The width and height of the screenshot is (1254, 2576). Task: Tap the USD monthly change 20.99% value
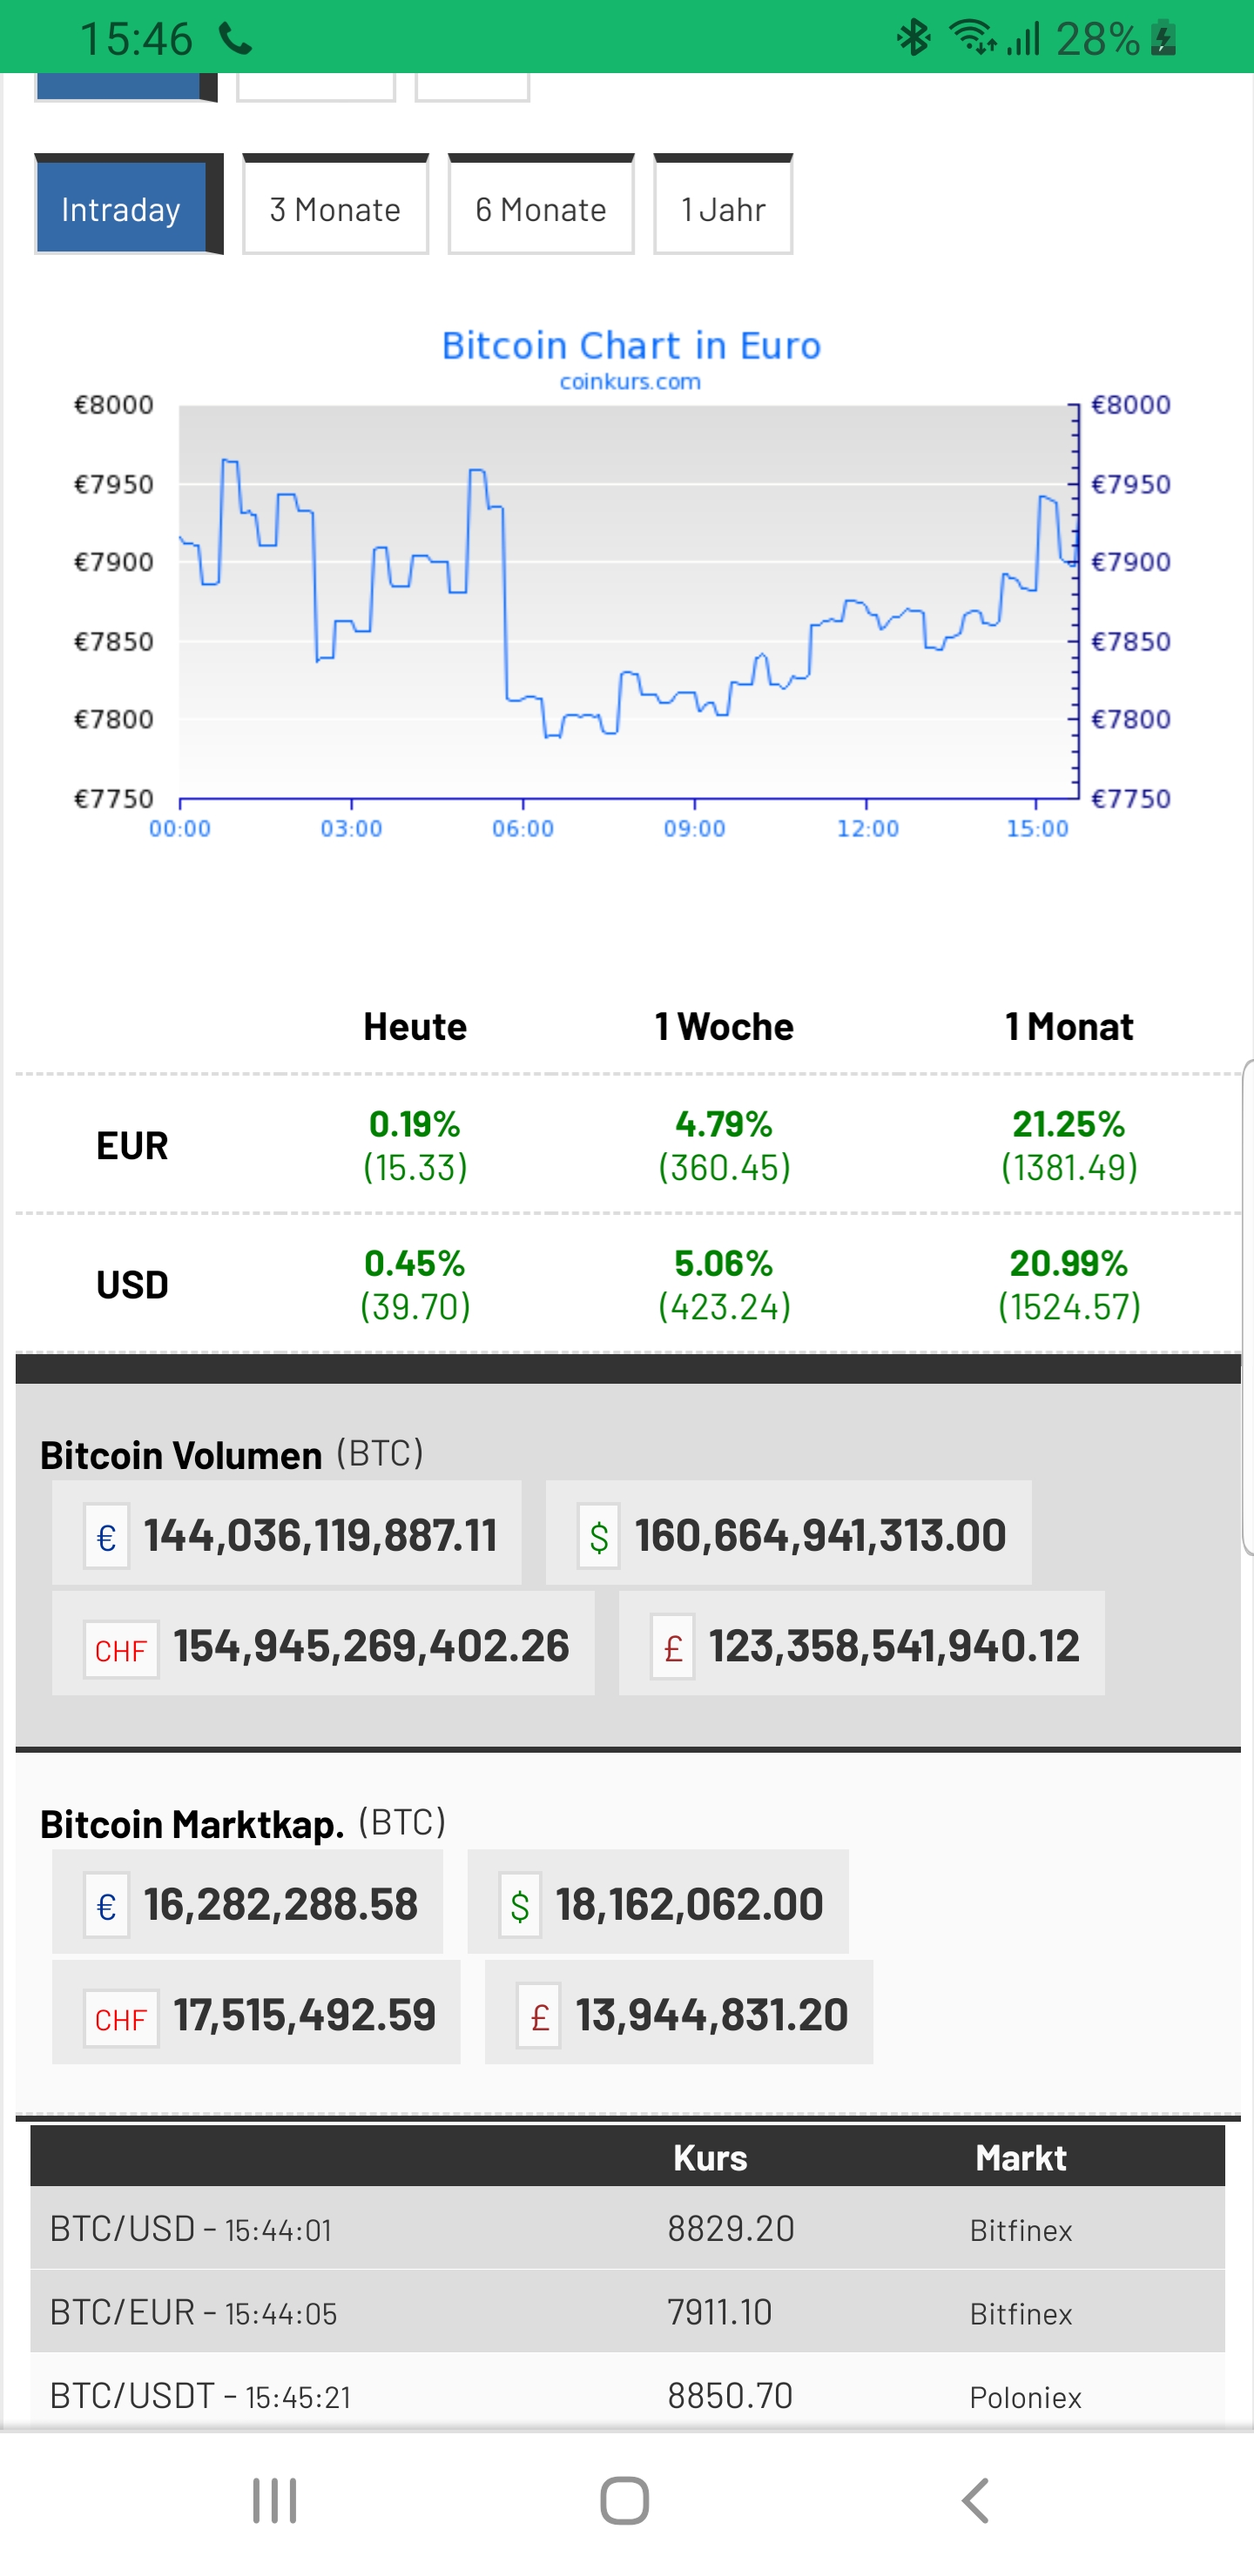point(1068,1264)
